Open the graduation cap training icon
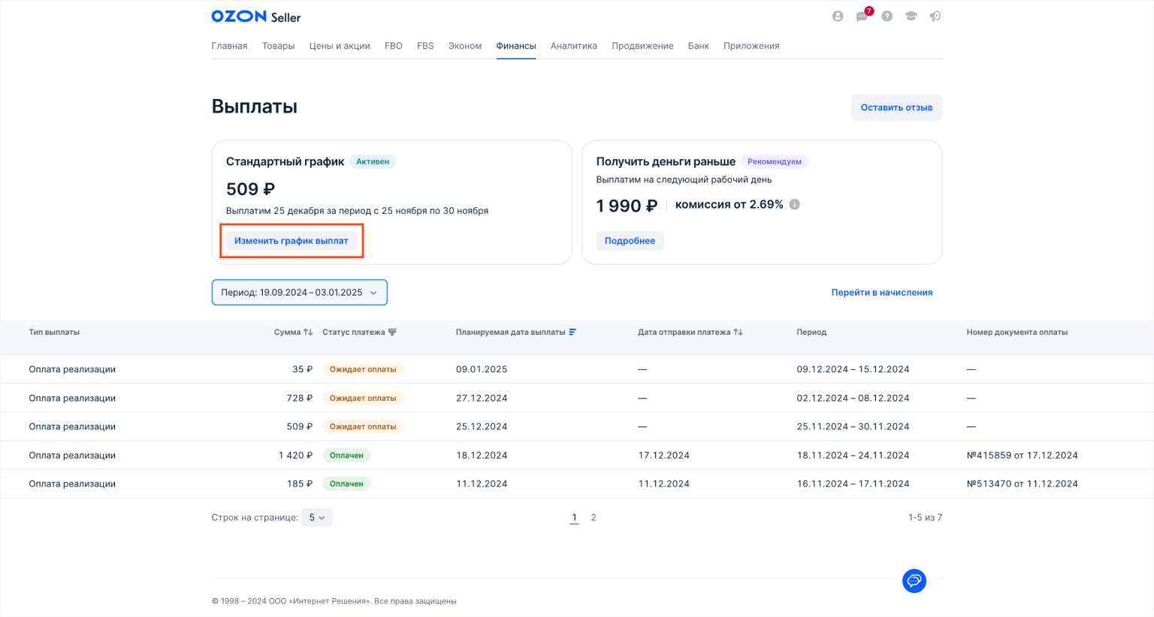Screen dimensions: 1154x617 [911, 16]
